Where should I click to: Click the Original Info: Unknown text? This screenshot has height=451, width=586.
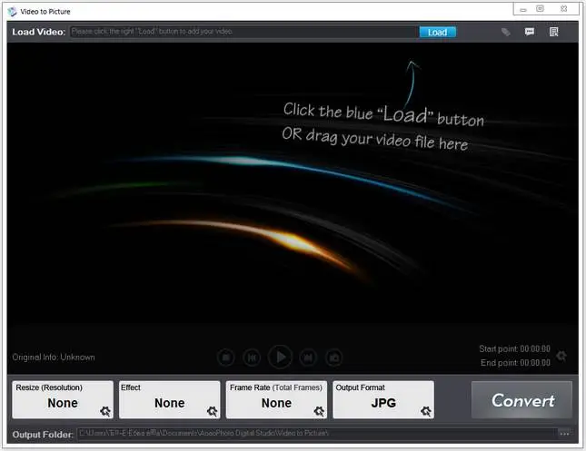point(54,358)
